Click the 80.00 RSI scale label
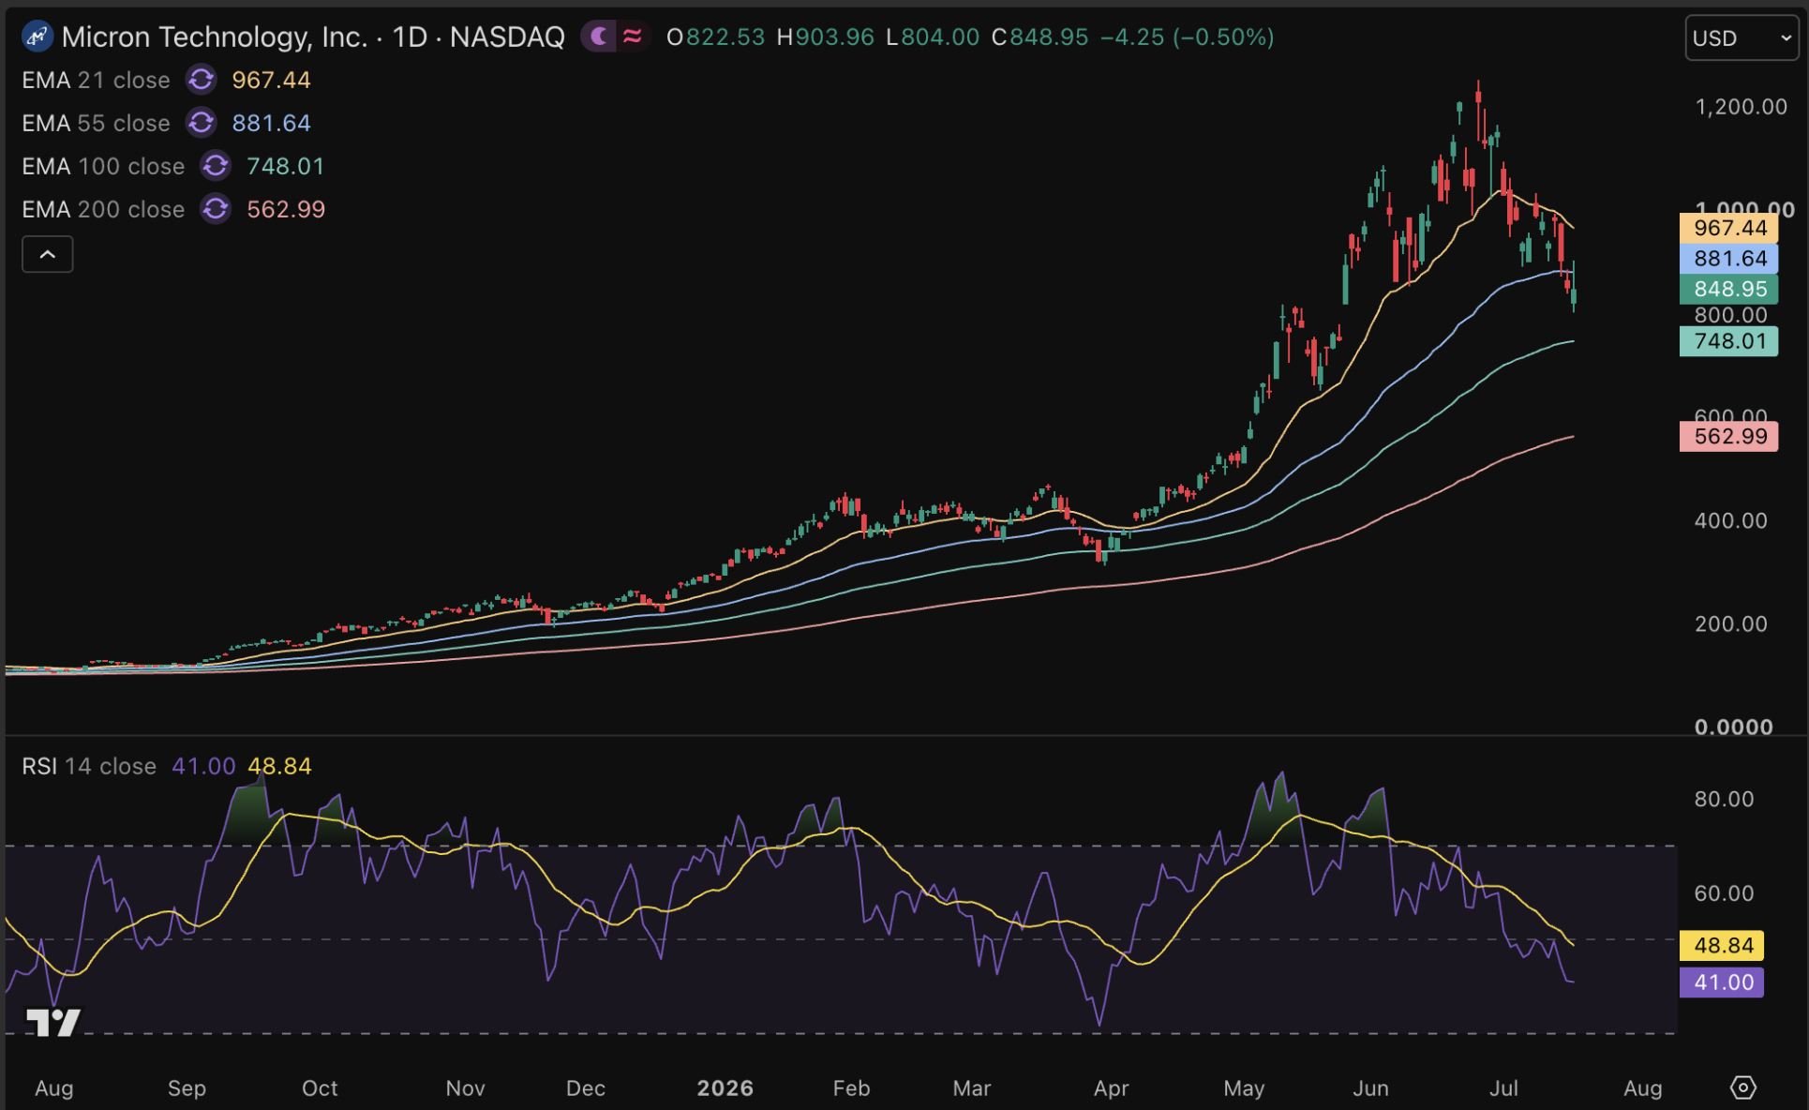Image resolution: width=1809 pixels, height=1110 pixels. point(1724,800)
